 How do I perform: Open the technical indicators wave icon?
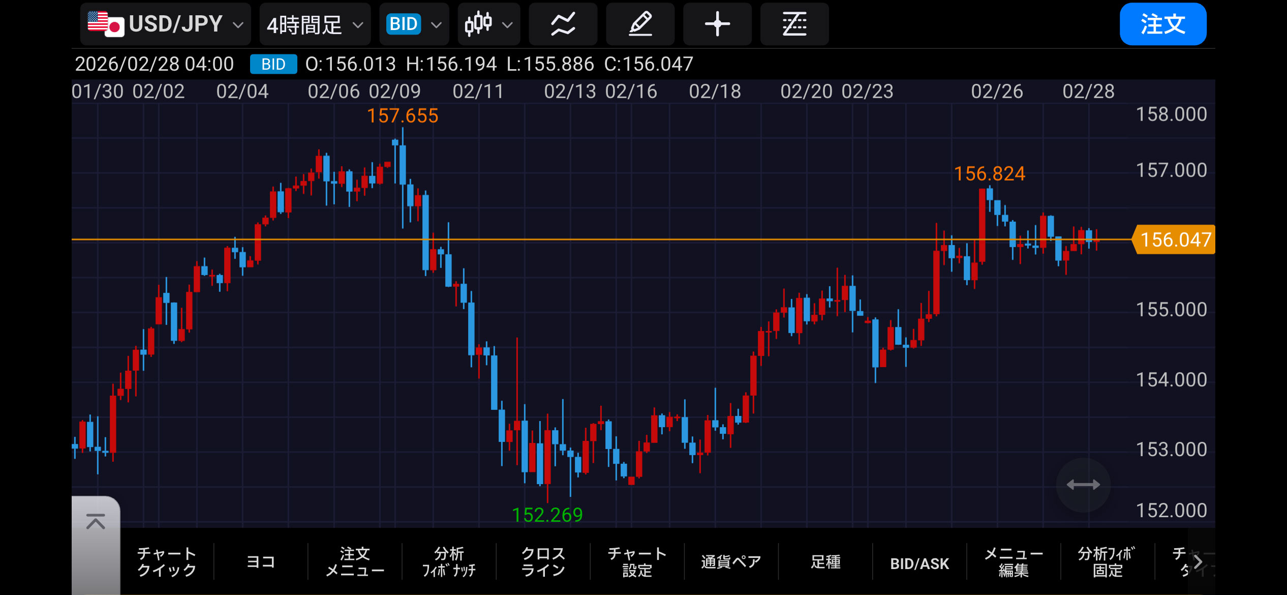pos(563,24)
